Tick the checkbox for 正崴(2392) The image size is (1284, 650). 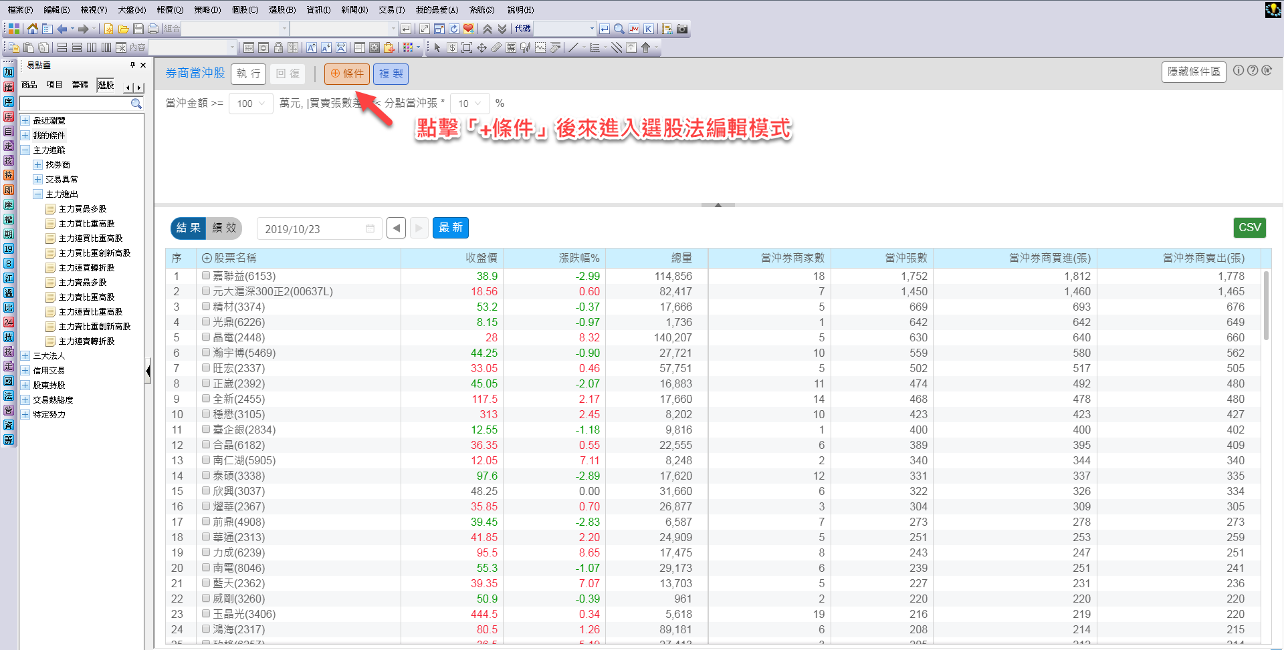pyautogui.click(x=206, y=383)
